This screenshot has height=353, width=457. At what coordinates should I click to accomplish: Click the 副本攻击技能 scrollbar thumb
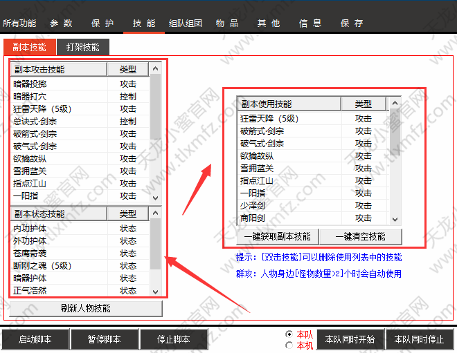coord(155,106)
